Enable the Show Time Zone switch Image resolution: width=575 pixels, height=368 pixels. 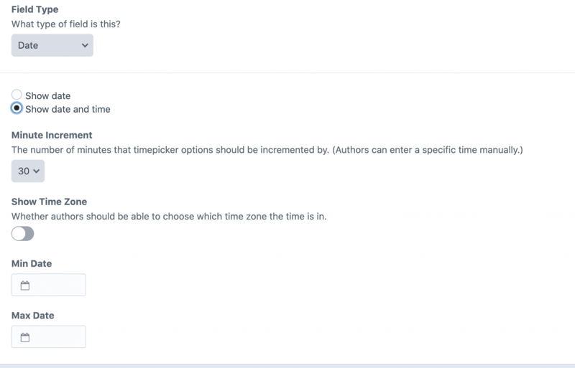tap(23, 234)
